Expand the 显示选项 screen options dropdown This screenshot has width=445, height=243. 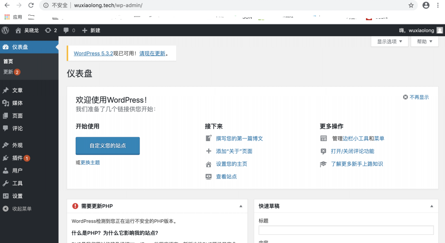tap(389, 41)
